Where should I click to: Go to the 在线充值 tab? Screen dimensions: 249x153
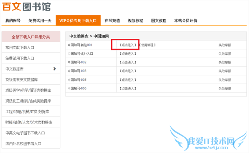coord(112,20)
